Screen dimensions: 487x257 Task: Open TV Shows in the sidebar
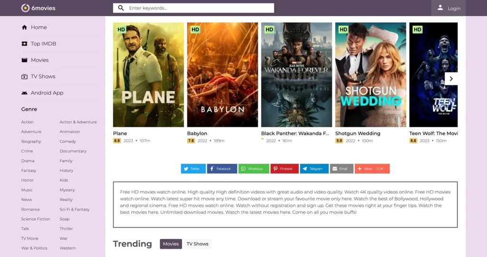point(43,76)
